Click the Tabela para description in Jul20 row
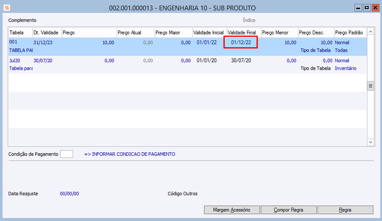The width and height of the screenshot is (382, 221). (21, 68)
